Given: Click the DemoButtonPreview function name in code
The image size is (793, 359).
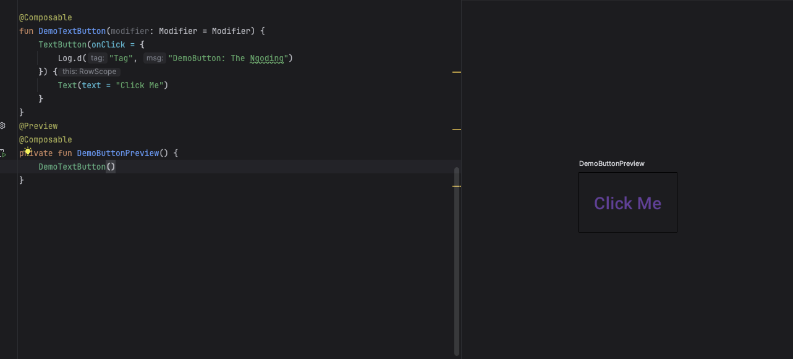Looking at the screenshot, I should click(117, 153).
